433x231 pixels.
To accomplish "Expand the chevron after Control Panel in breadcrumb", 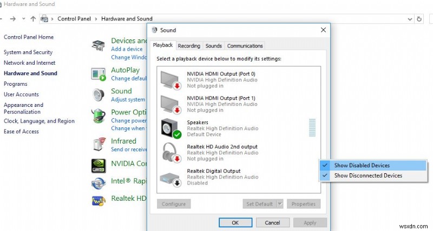I will click(96, 19).
